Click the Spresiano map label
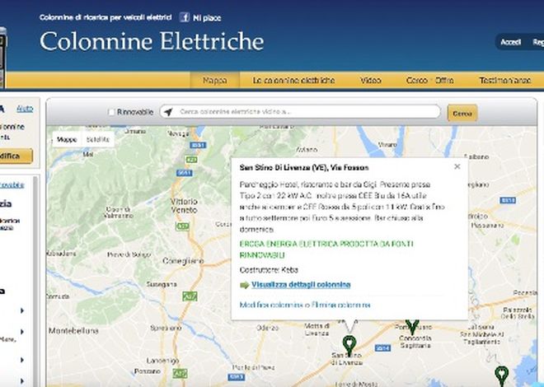 click(166, 328)
